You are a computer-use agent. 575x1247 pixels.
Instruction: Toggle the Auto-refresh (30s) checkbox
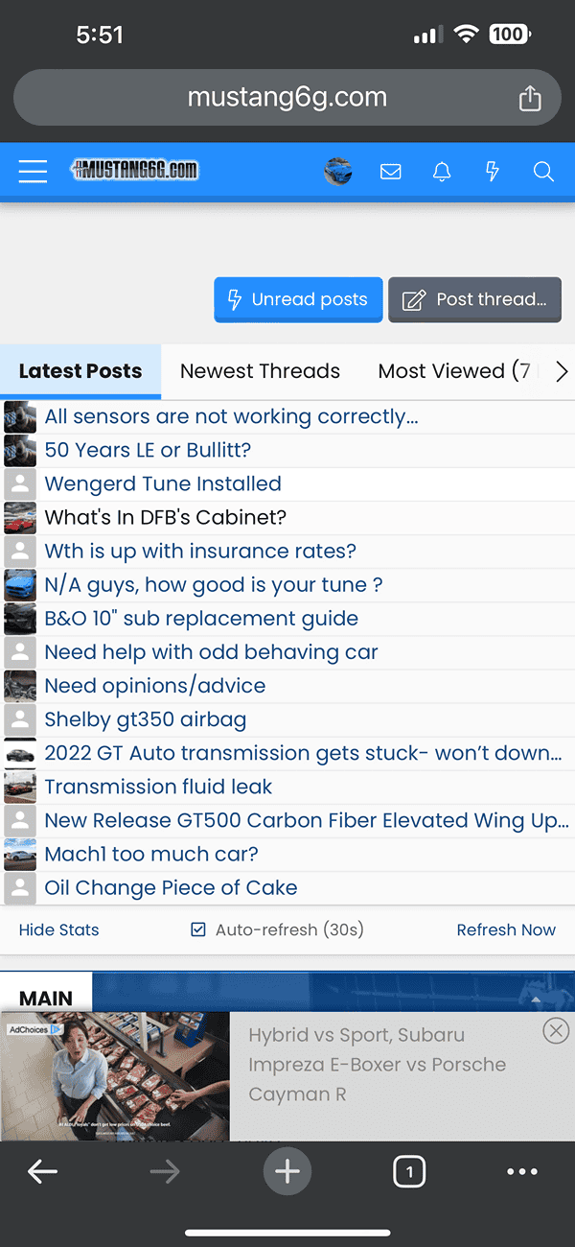pyautogui.click(x=198, y=929)
